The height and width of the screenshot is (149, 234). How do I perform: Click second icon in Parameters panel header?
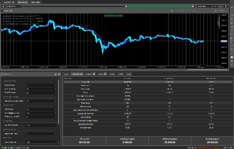tap(59, 74)
